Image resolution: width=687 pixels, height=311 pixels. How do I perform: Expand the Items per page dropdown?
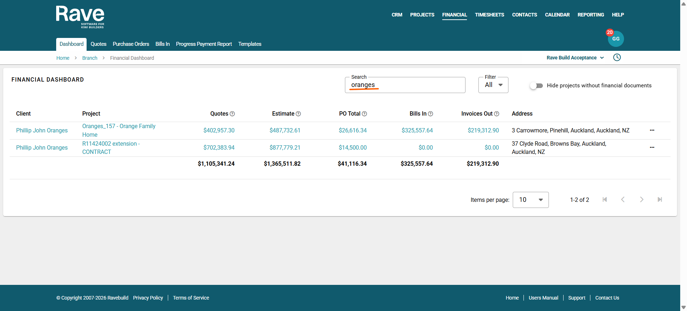tap(530, 200)
